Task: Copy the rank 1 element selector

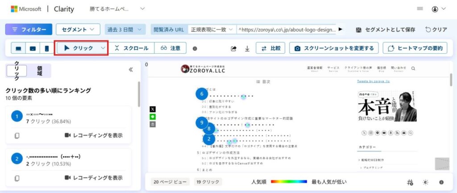Action: point(17,135)
